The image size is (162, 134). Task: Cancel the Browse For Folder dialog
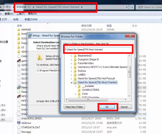coord(124,107)
